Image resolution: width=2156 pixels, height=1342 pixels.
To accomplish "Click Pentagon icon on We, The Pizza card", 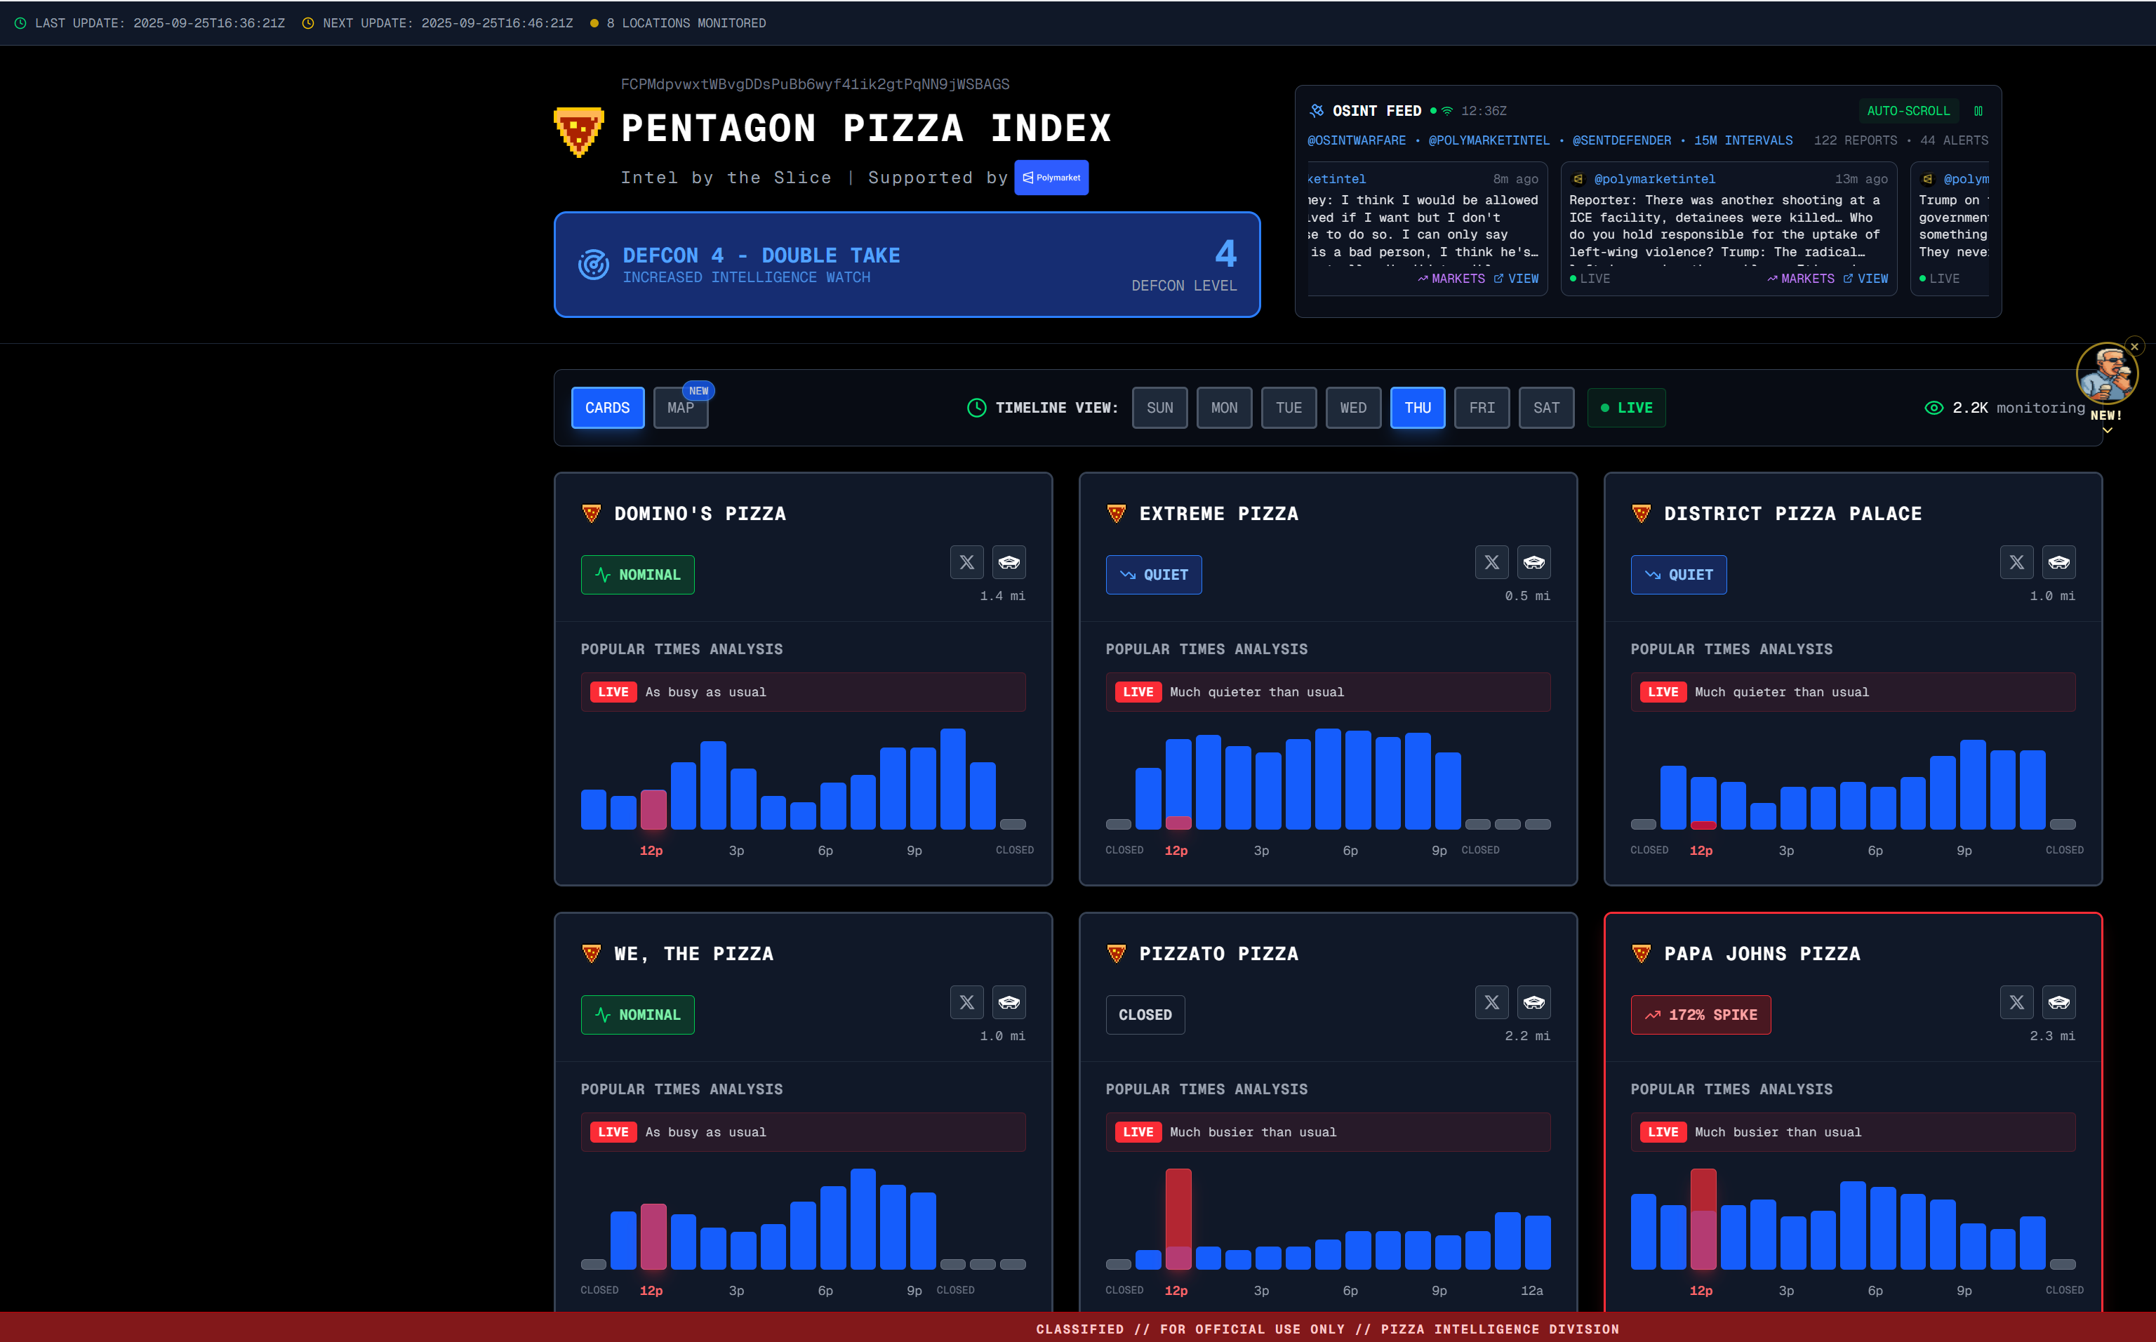I will click(x=1009, y=1002).
